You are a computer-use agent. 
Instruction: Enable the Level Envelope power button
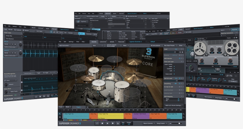[x=180, y=90]
